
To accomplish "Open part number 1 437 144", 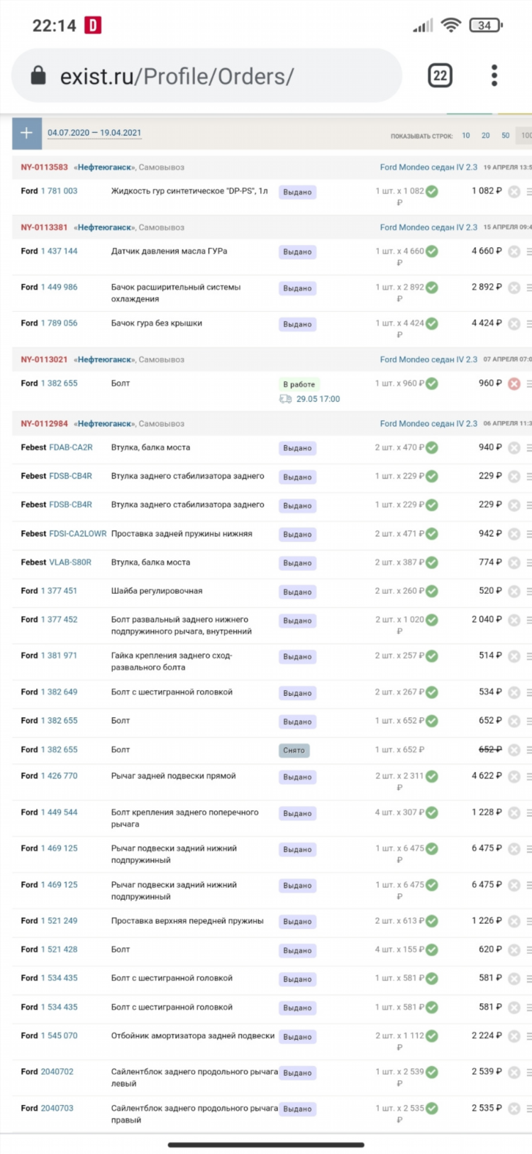I will click(x=59, y=251).
